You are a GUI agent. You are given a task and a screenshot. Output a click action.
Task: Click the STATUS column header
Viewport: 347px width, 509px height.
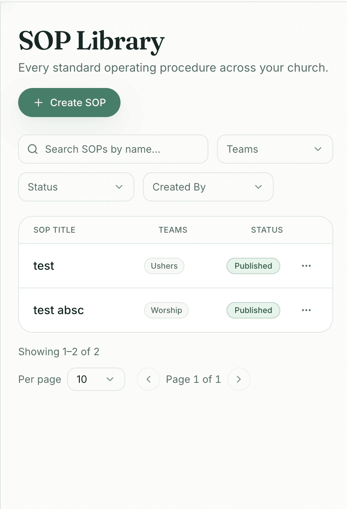click(x=267, y=230)
